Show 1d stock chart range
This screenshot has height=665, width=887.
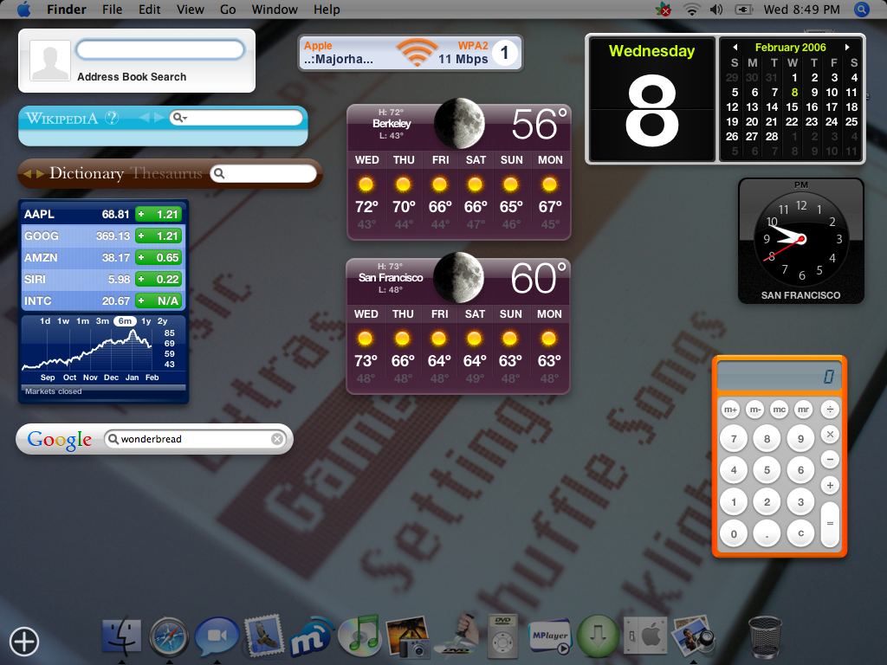pyautogui.click(x=45, y=320)
